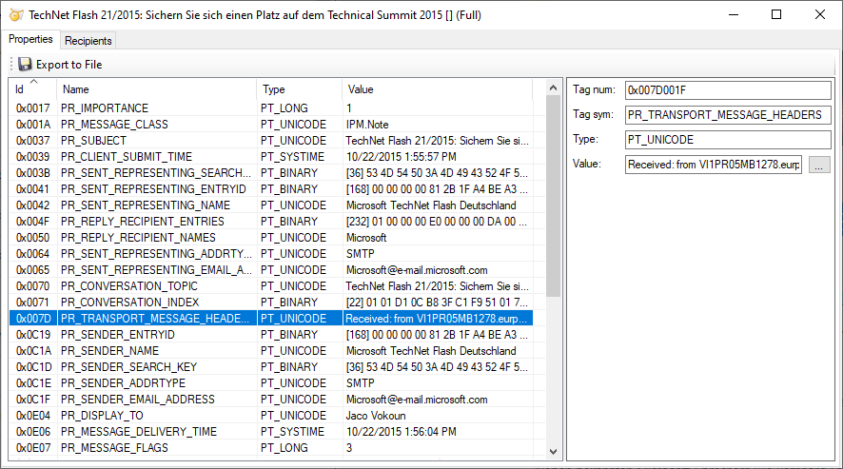Viewport: 843px width, 469px height.
Task: Click the Id cell 0x0C1A
Action: click(x=33, y=351)
